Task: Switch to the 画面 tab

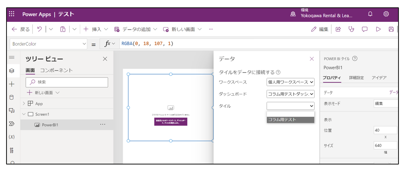Action: pyautogui.click(x=30, y=70)
